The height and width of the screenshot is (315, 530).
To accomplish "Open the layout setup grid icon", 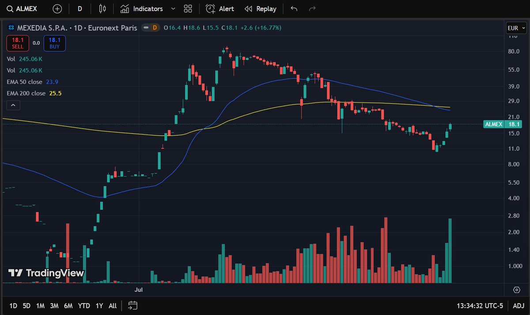I will click(188, 9).
